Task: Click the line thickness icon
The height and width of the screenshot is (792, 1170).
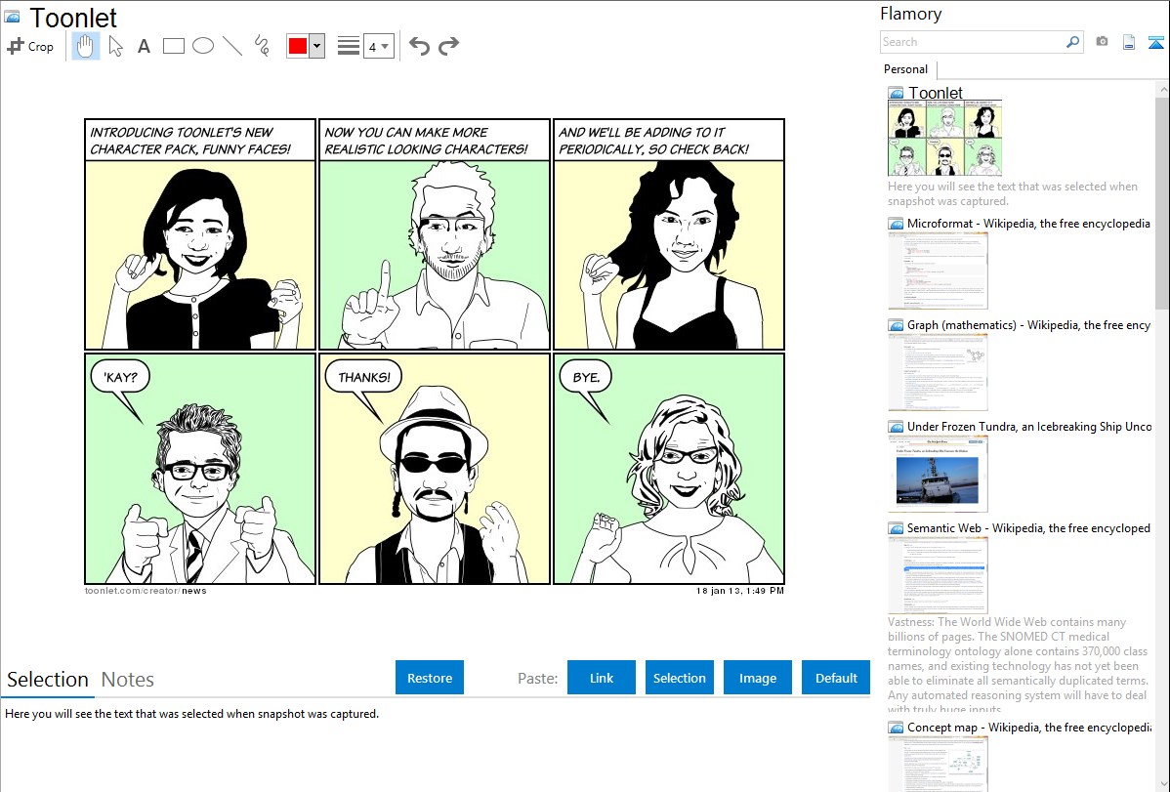Action: [x=349, y=46]
